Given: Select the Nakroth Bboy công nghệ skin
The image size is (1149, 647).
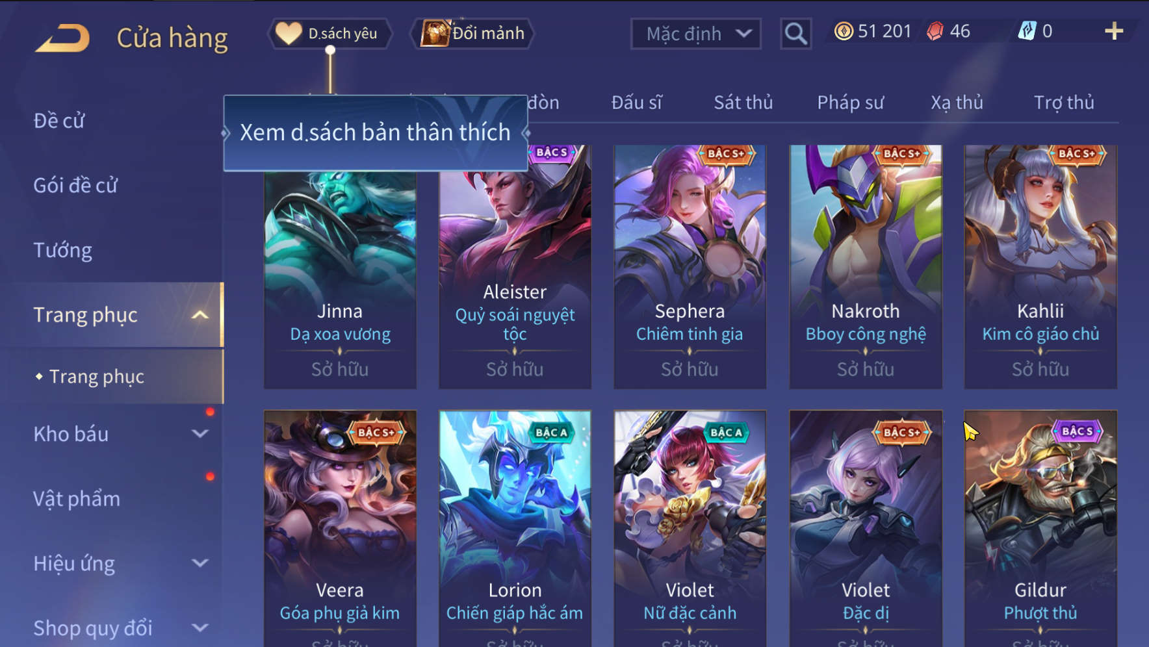Looking at the screenshot, I should click(866, 267).
